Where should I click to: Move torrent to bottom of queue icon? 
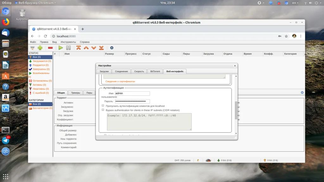point(101,48)
